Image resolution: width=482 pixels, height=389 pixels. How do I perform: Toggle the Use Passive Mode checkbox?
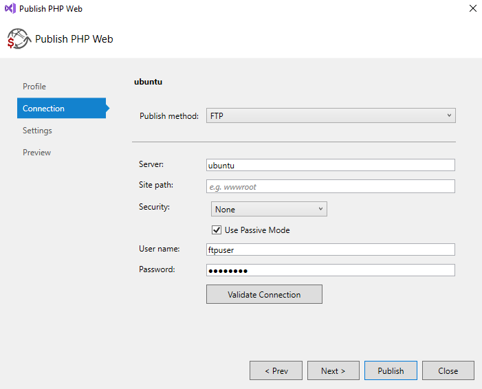pos(217,230)
